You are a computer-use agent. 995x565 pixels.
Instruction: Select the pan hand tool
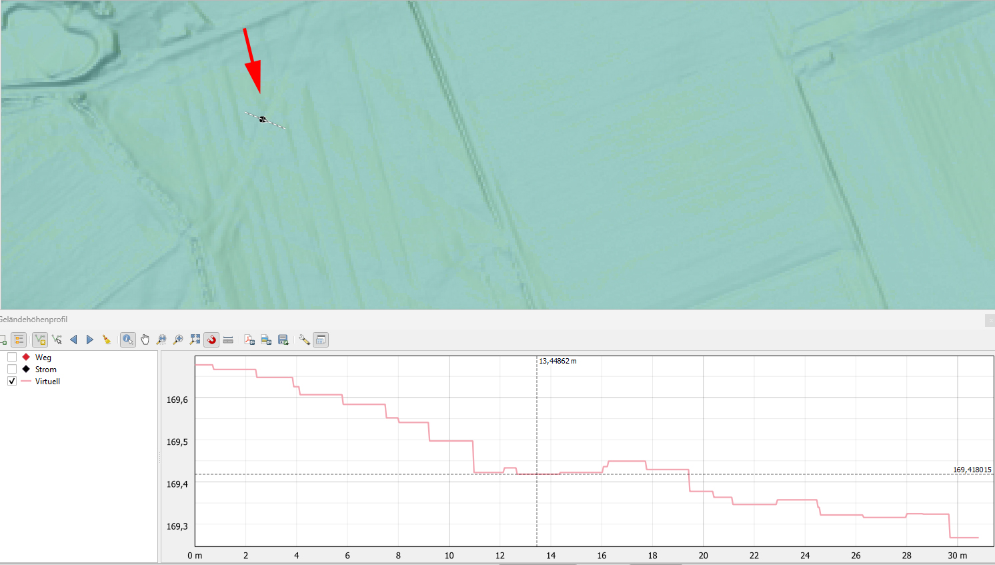pos(145,340)
